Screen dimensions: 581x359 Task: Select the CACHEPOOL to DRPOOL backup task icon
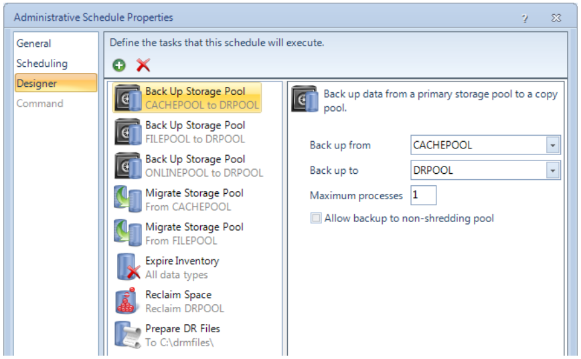(128, 98)
